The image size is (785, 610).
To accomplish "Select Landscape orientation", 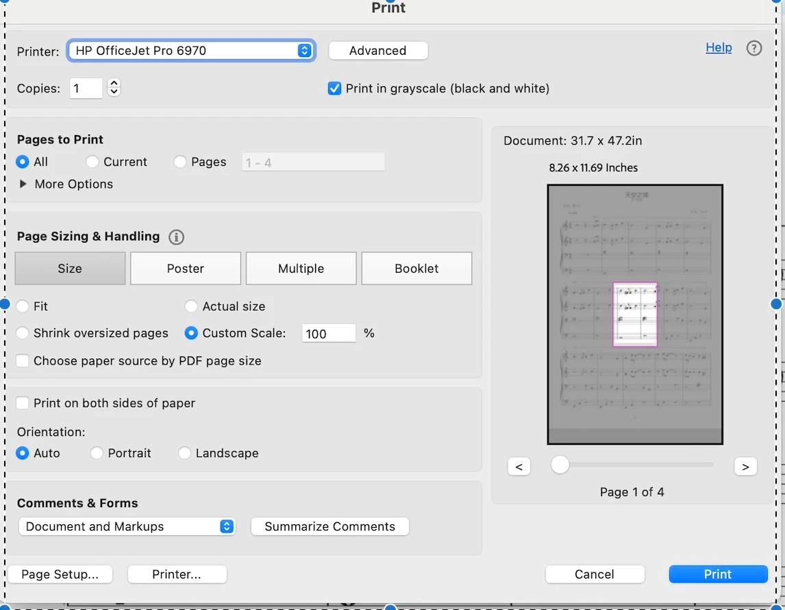I will pos(184,453).
